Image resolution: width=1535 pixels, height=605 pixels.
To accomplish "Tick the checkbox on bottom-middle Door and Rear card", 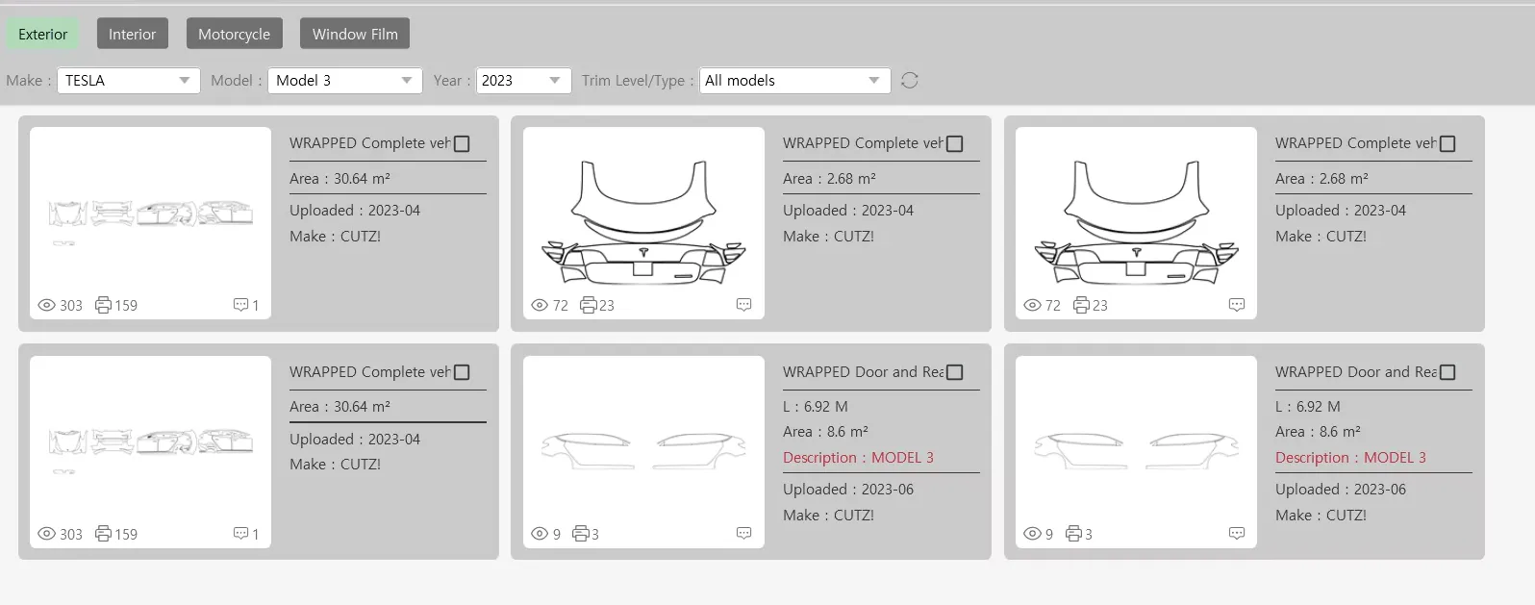I will (x=955, y=373).
